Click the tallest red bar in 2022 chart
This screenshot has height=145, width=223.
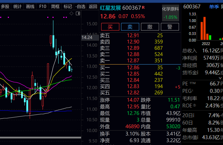tap(205, 28)
